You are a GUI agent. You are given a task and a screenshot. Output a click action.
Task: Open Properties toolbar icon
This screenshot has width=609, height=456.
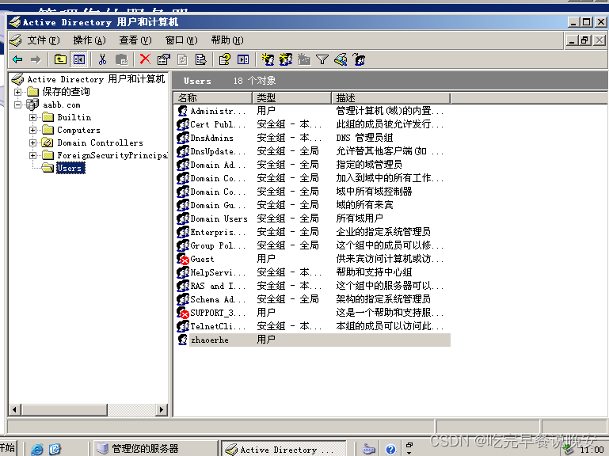click(163, 59)
